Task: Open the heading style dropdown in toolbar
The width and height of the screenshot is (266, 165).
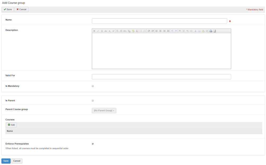Action: point(125,31)
